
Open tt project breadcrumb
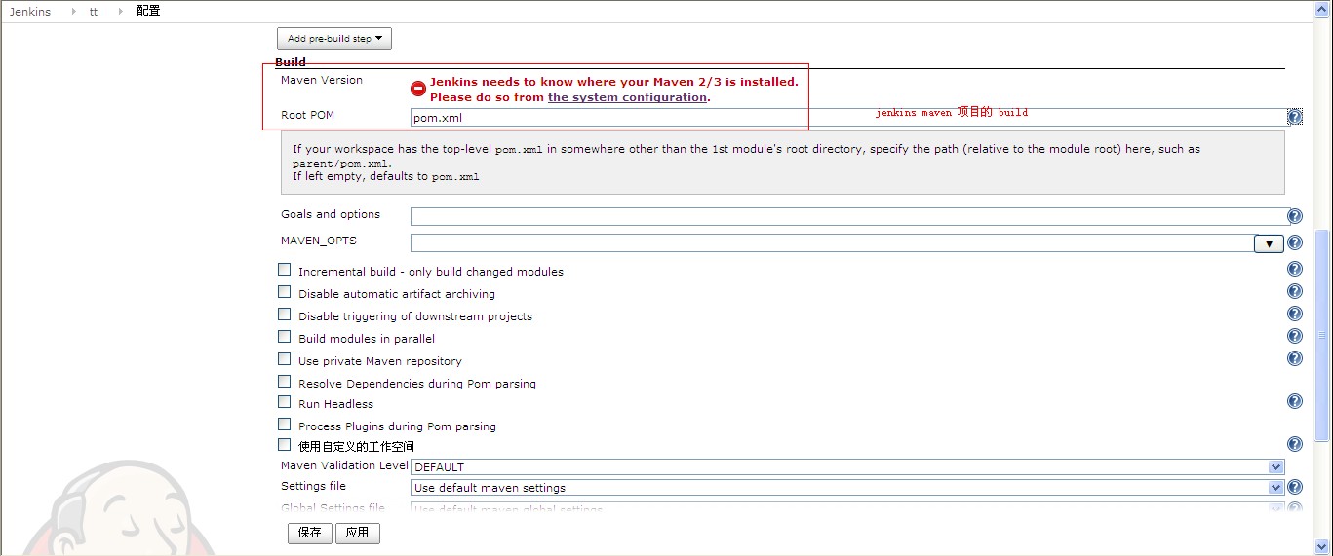tap(94, 11)
